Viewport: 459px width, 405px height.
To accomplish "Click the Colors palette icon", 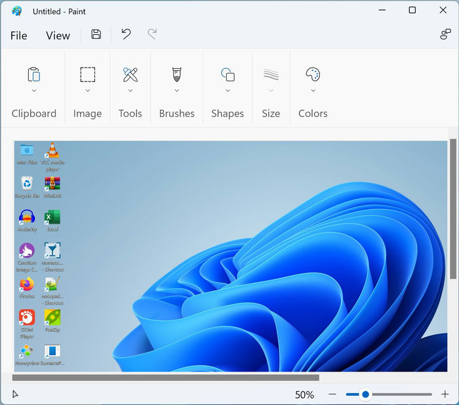I will 313,74.
